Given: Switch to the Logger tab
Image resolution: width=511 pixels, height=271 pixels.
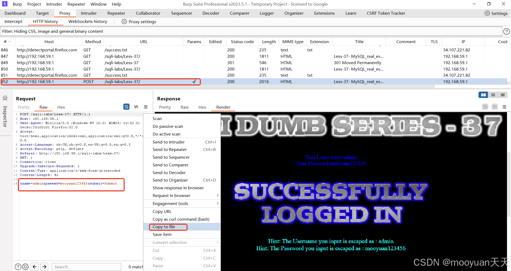Looking at the screenshot, I should [x=267, y=13].
